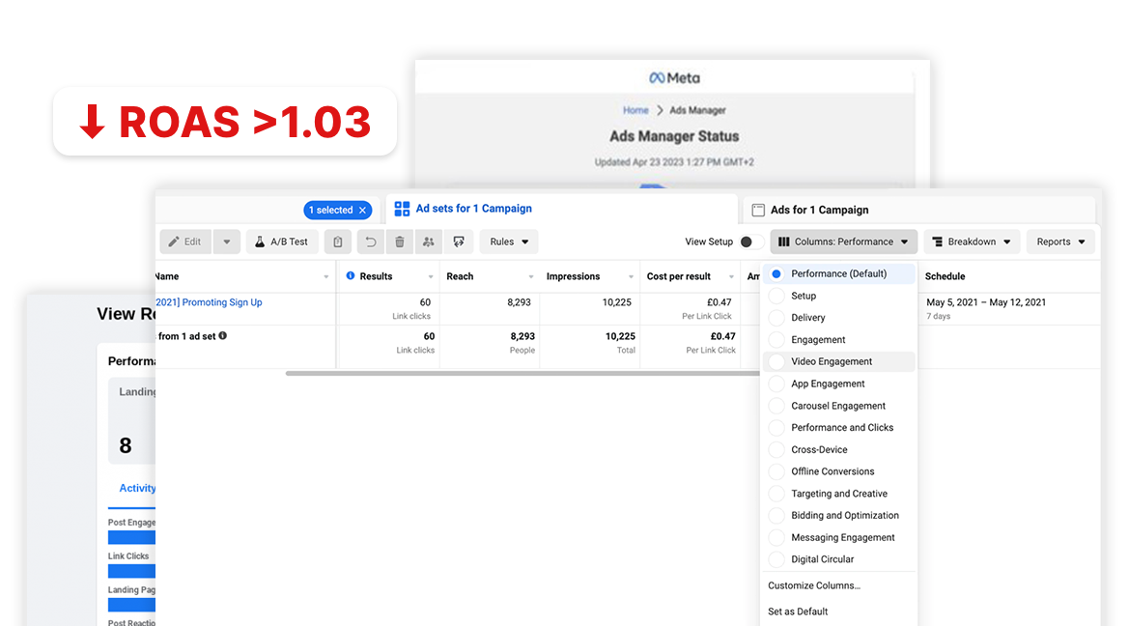Choose Set as Default menu entry
This screenshot has width=1129, height=626.
coord(798,612)
